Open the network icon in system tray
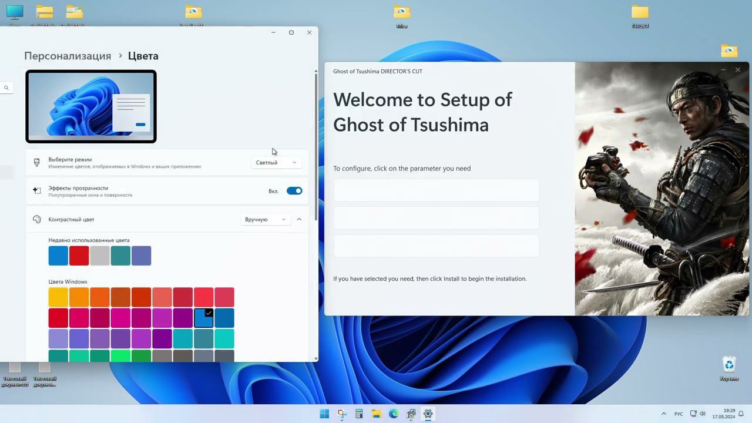This screenshot has width=752, height=423. [x=693, y=414]
